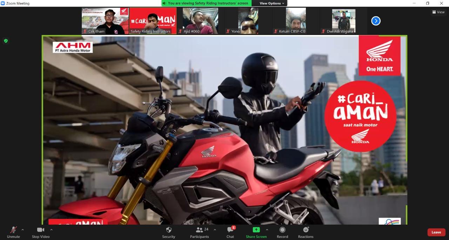Expand arrow next to Participants
This screenshot has height=240, width=449.
pos(215,230)
